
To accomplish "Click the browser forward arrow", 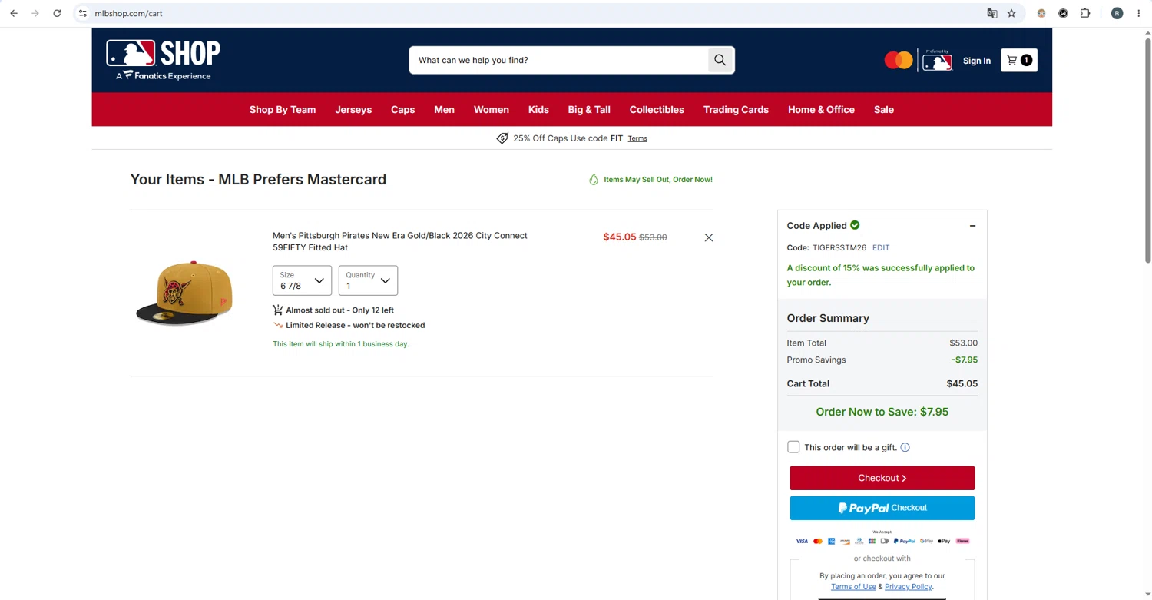I will (35, 13).
